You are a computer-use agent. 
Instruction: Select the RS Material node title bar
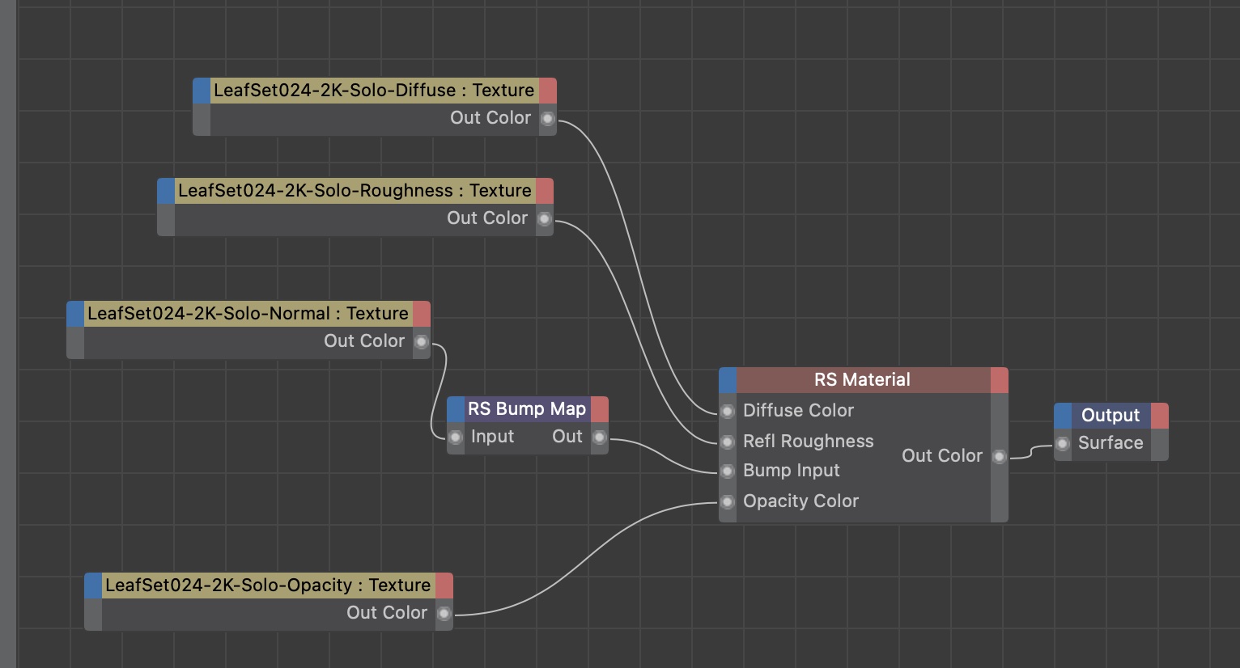coord(862,380)
